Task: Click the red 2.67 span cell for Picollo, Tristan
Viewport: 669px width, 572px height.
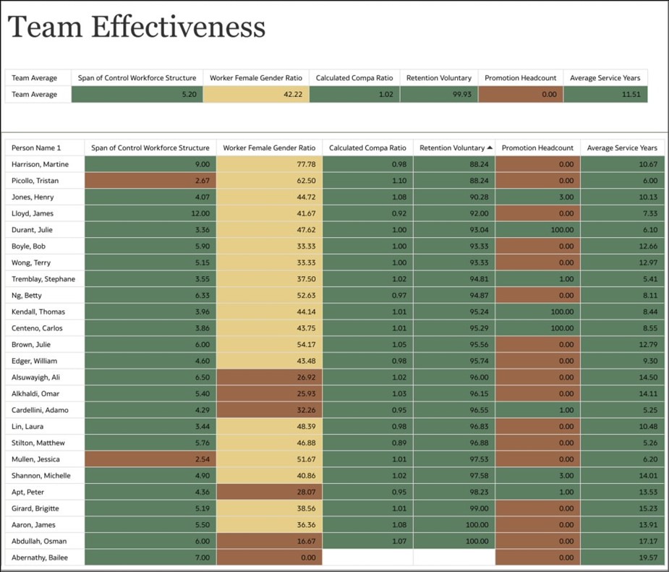Action: (150, 181)
